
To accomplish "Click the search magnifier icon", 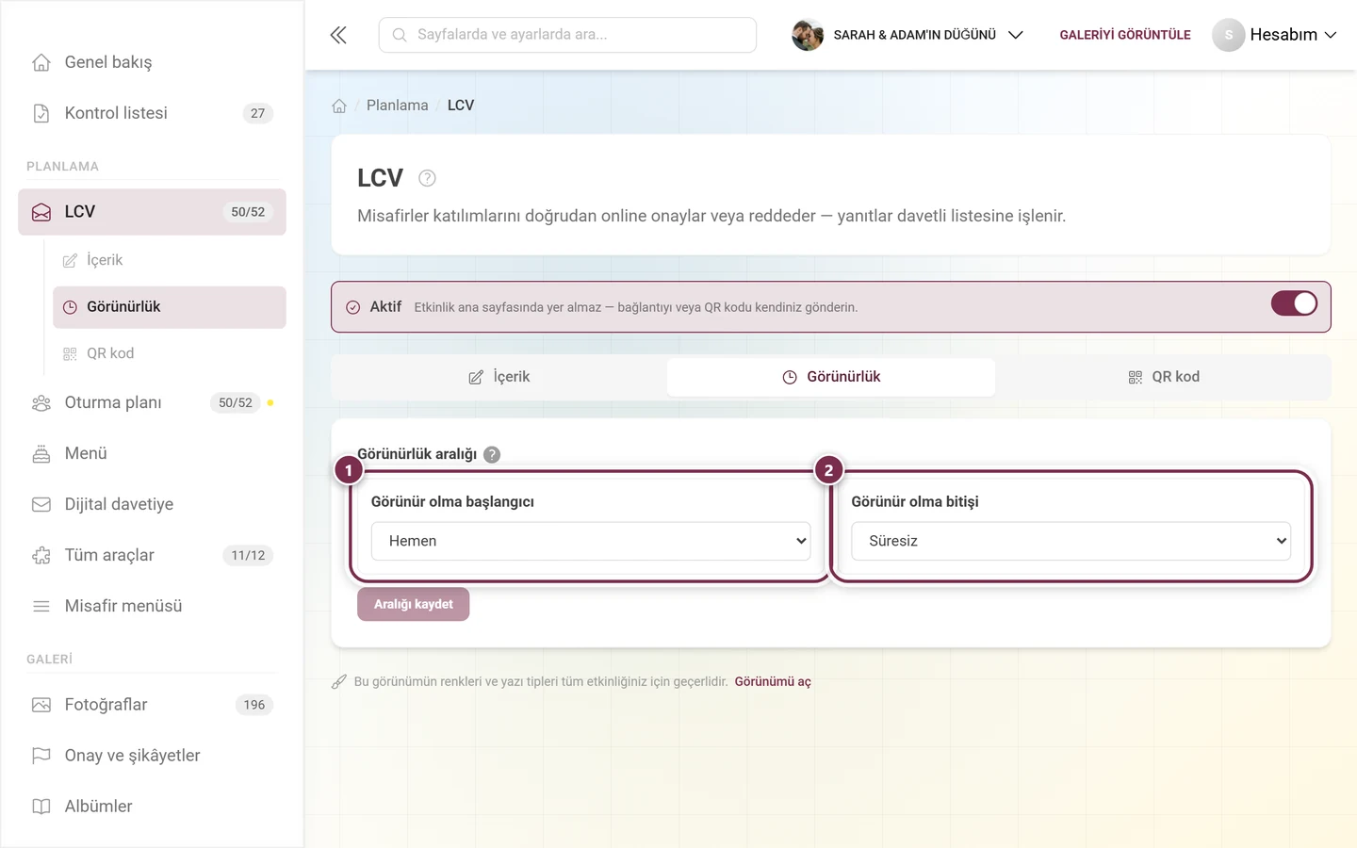I will pyautogui.click(x=400, y=35).
